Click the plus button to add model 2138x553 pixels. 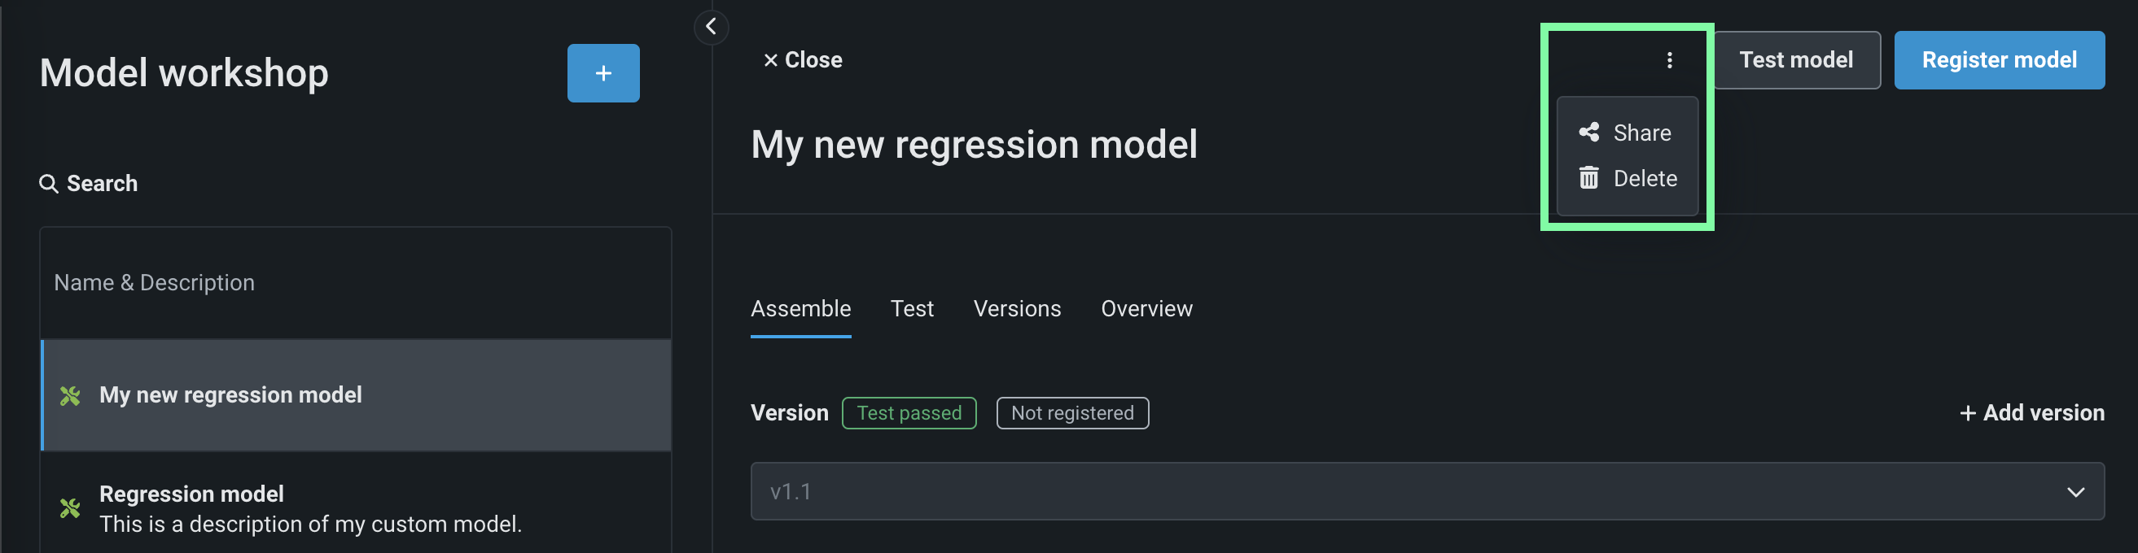point(602,73)
